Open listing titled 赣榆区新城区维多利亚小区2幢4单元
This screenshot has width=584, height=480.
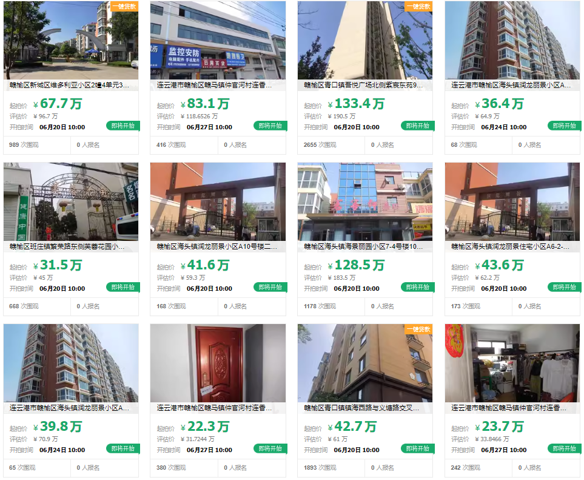pos(69,86)
